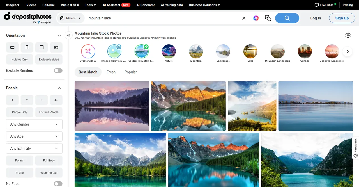Open the Any Gender dropdown
This screenshot has width=359, height=187.
(x=34, y=124)
